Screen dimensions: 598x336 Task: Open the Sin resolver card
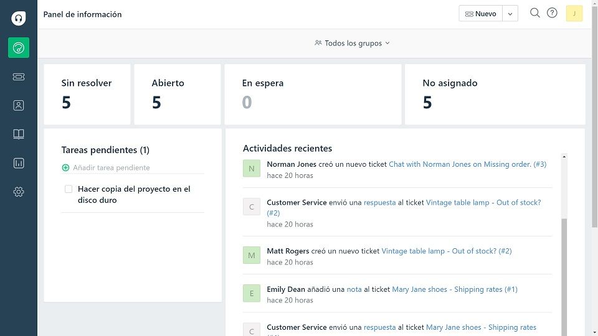pyautogui.click(x=87, y=94)
